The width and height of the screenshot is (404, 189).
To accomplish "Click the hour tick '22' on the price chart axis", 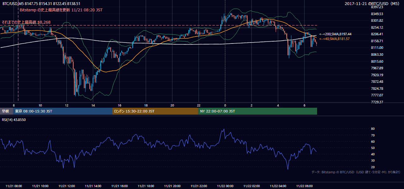I will [199, 105].
